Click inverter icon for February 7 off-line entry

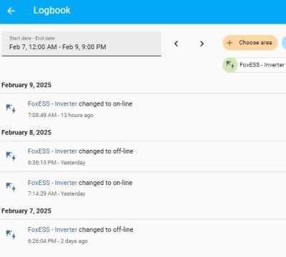tap(11, 234)
